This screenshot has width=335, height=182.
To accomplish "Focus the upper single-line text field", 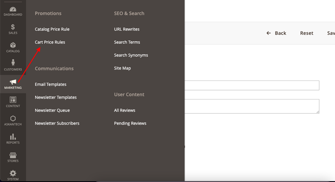I will click(252, 85).
